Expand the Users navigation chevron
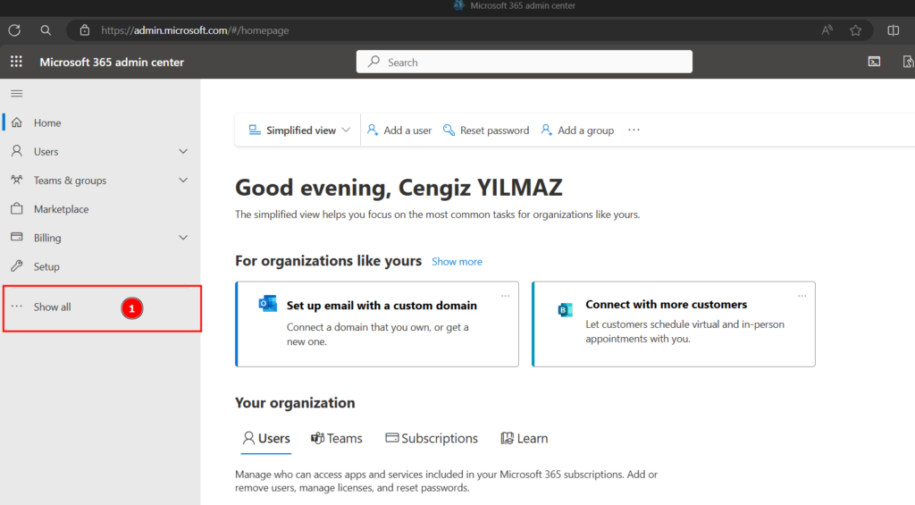This screenshot has height=505, width=915. pyautogui.click(x=183, y=152)
